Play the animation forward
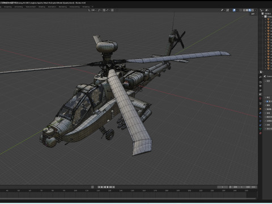The height and width of the screenshot is (204, 272). (108, 187)
